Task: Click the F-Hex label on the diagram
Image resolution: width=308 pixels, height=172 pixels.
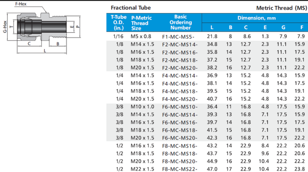Action: (21, 4)
